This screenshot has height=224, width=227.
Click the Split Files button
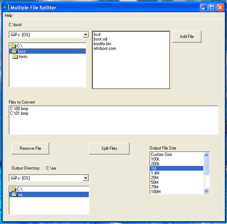(x=109, y=148)
